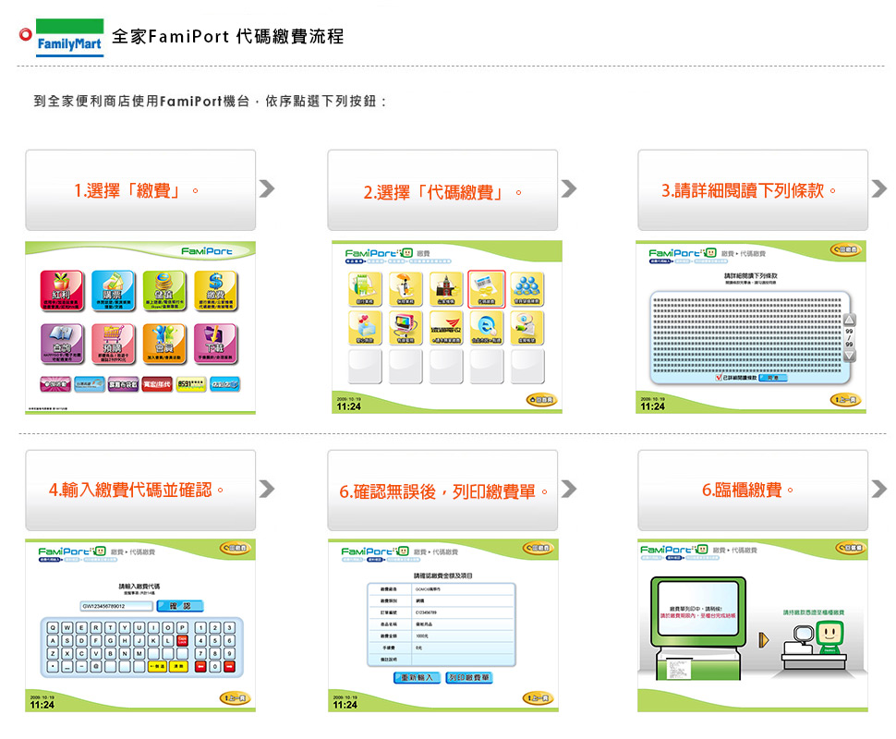Tap the pink 預購 shopping cart icon
The image size is (896, 739).
click(114, 344)
